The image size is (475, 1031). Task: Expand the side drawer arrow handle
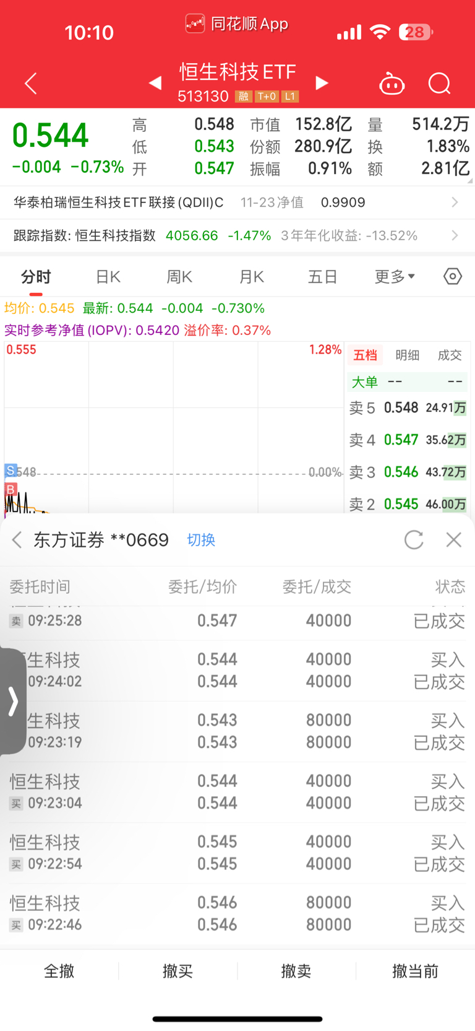tap(13, 701)
